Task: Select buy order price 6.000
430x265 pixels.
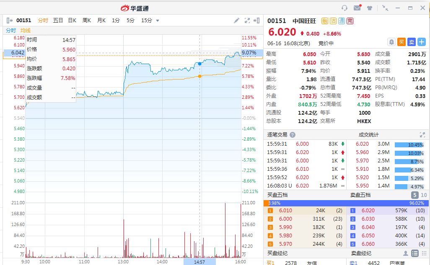Action: coord(285,219)
